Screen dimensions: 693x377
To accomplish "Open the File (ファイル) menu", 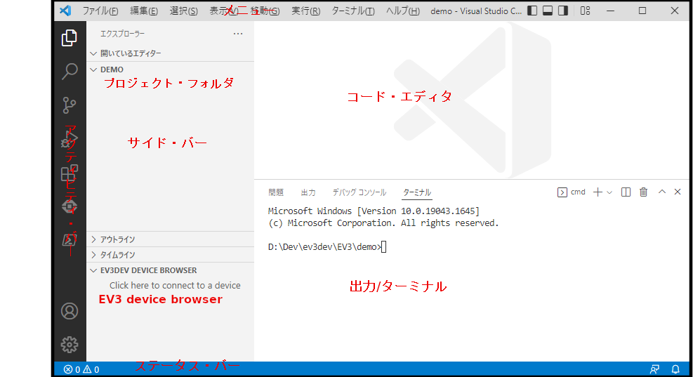I will pyautogui.click(x=100, y=11).
